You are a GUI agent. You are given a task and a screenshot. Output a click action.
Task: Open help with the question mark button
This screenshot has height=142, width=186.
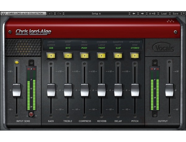coord(184,14)
